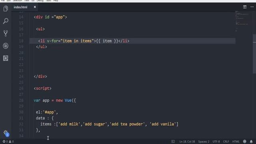This screenshot has width=256, height=144.
Task: Click the div id="app" opening tag
Action: (x=50, y=17)
